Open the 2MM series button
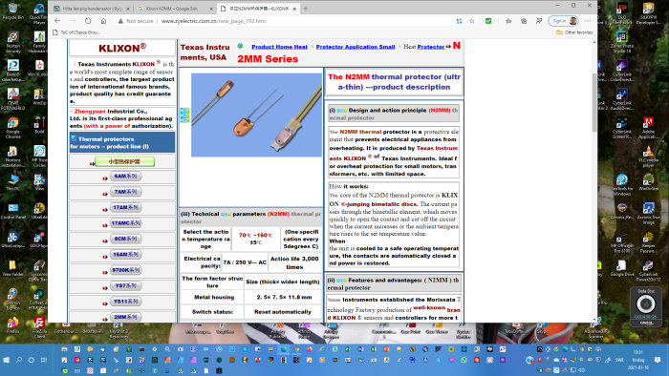 [125, 317]
